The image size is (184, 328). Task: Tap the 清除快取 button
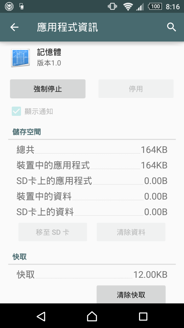click(131, 295)
